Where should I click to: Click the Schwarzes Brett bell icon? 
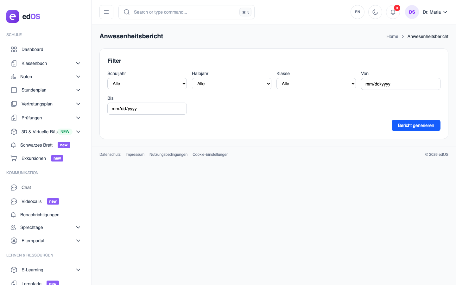click(13, 145)
